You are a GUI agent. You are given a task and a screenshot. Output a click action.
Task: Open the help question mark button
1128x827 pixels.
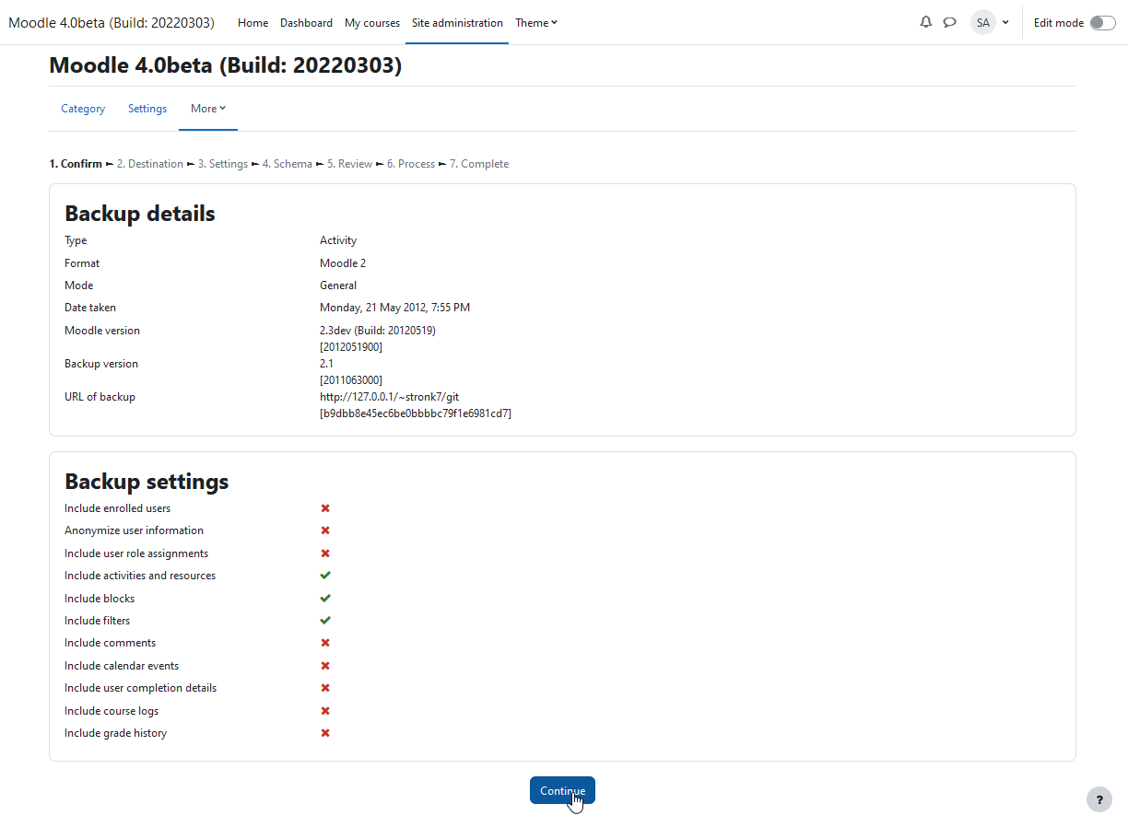pyautogui.click(x=1099, y=799)
